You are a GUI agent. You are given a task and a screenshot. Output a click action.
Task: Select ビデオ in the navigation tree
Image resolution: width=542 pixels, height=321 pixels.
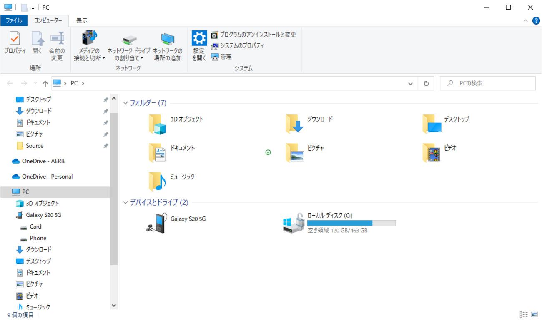(32, 296)
